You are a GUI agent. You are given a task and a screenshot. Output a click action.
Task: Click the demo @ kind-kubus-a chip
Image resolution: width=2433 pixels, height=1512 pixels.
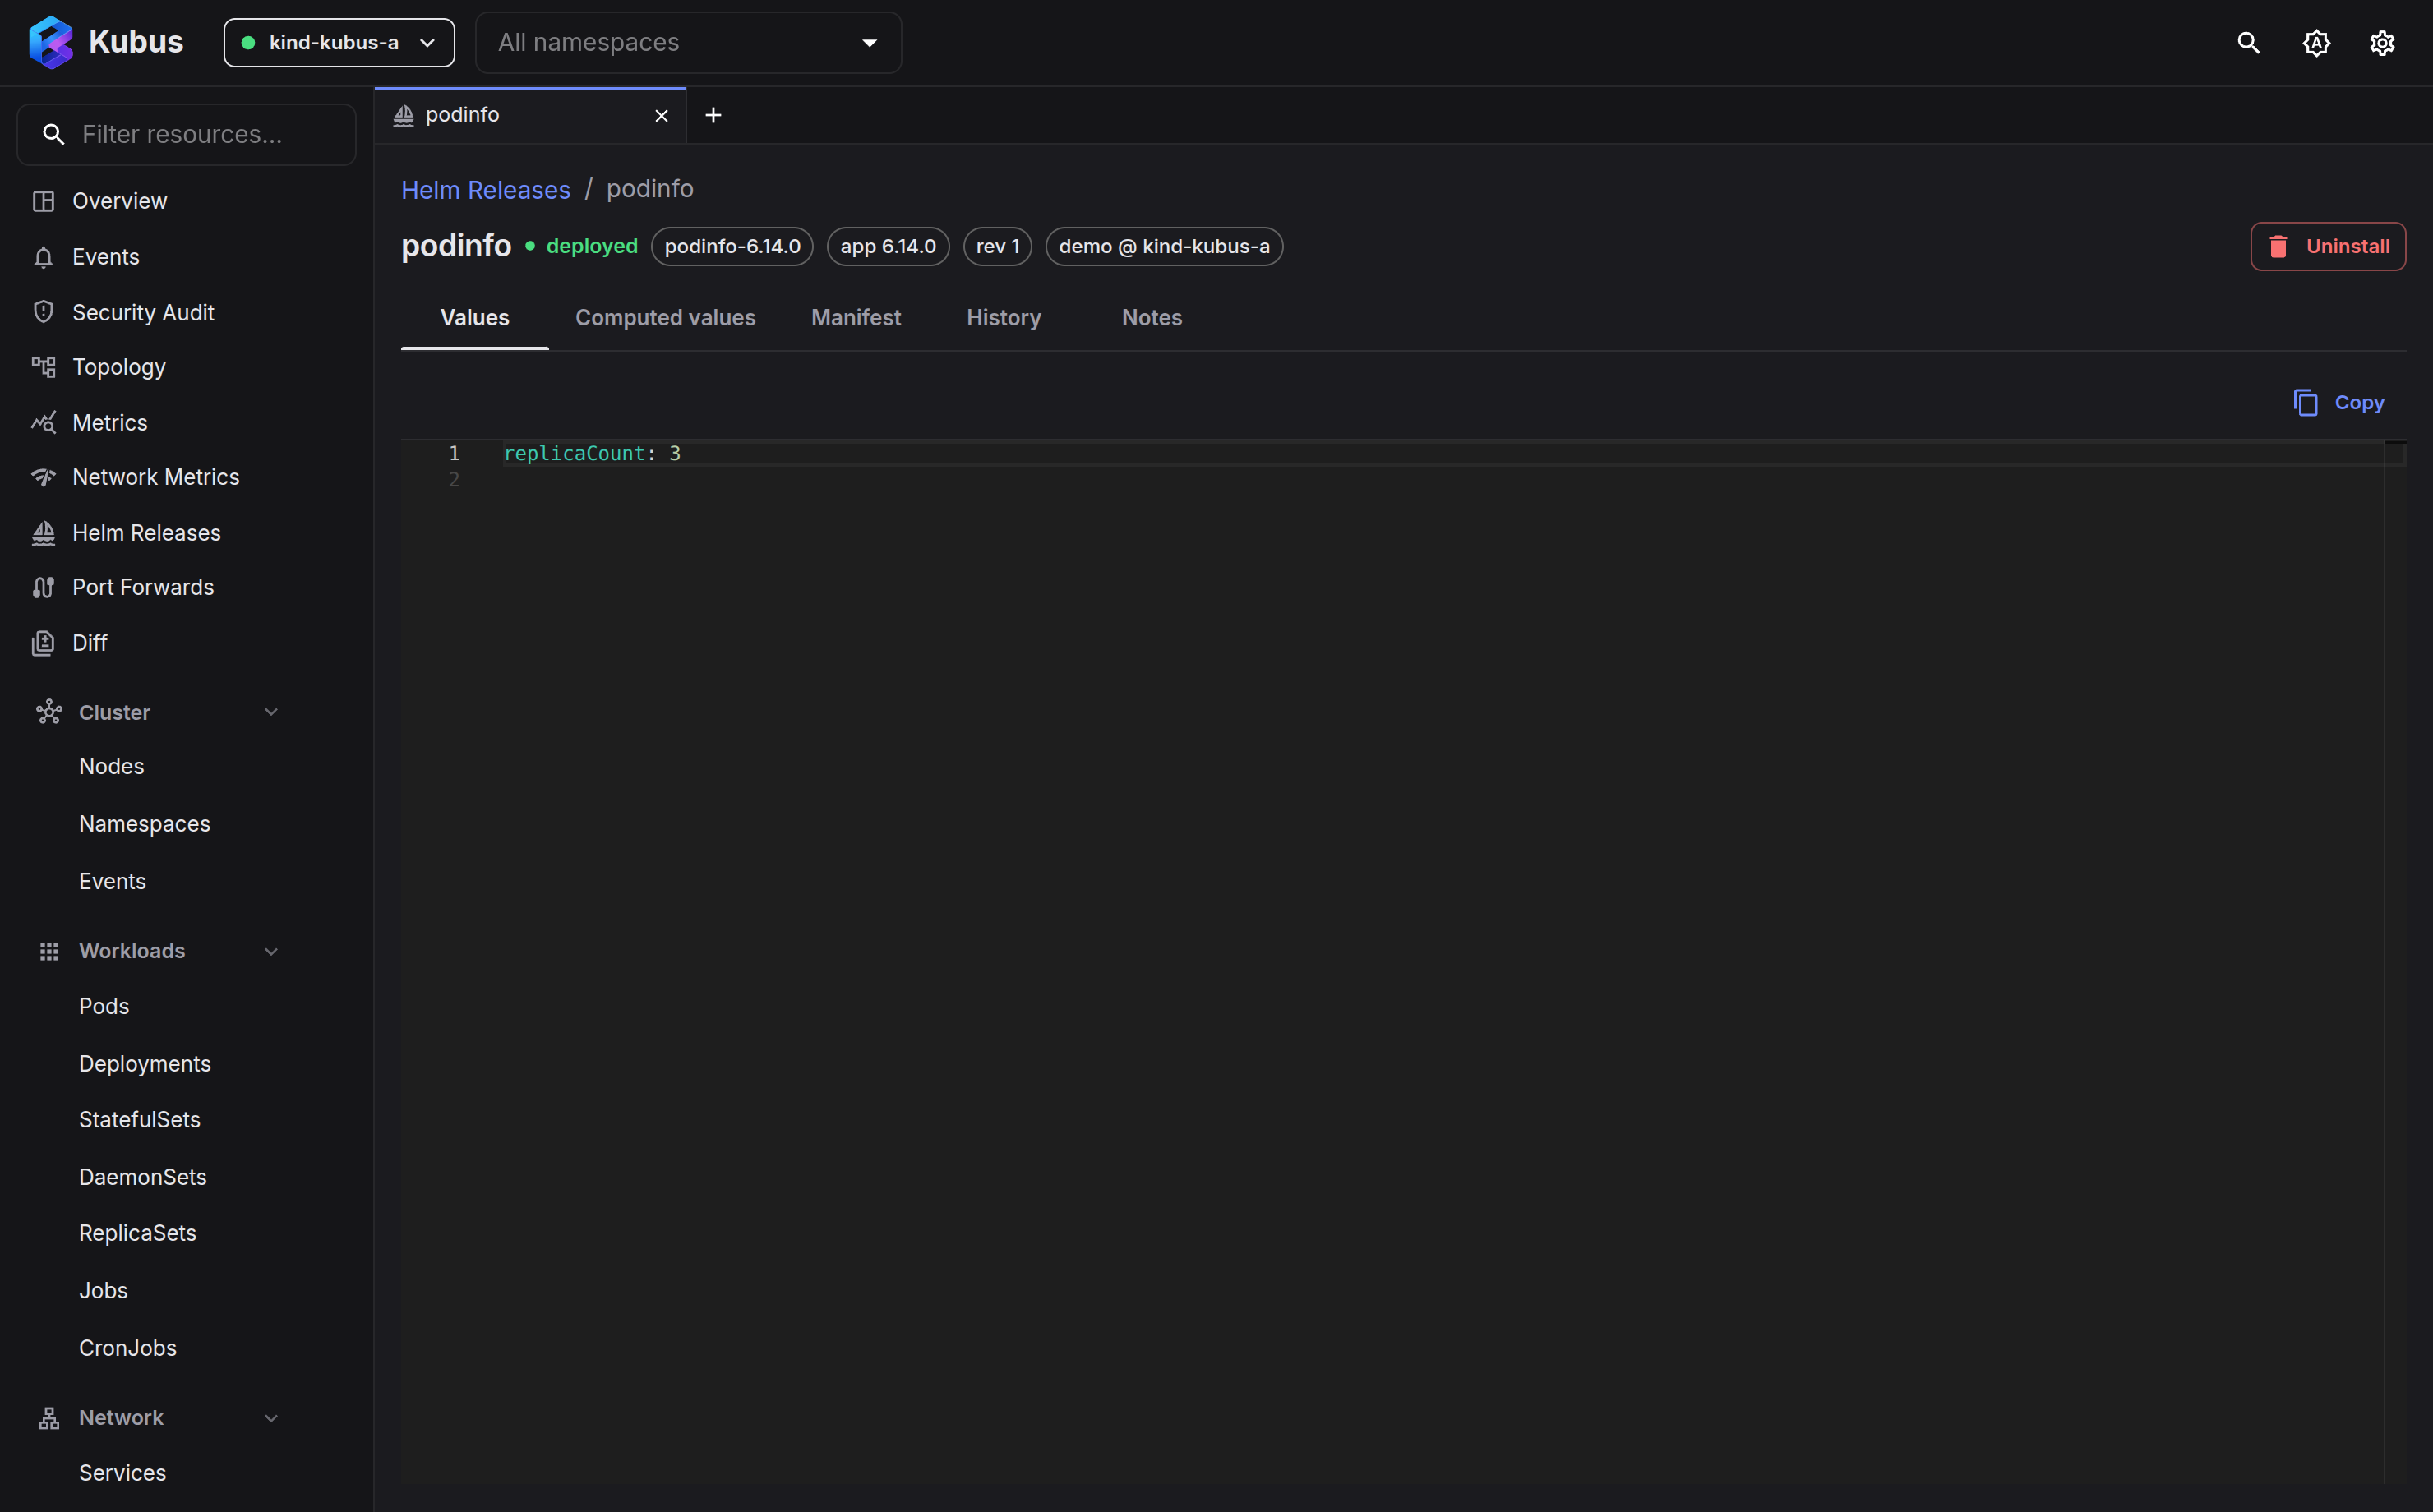(1164, 246)
